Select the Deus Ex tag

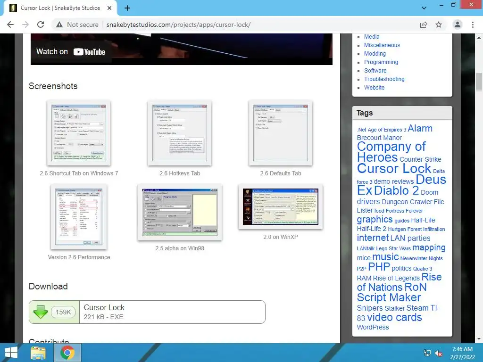point(401,185)
